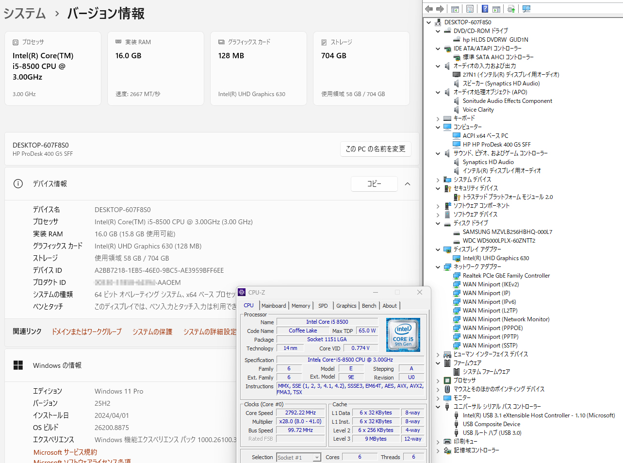
Task: Go back to システム in the breadcrumb
Action: point(25,14)
